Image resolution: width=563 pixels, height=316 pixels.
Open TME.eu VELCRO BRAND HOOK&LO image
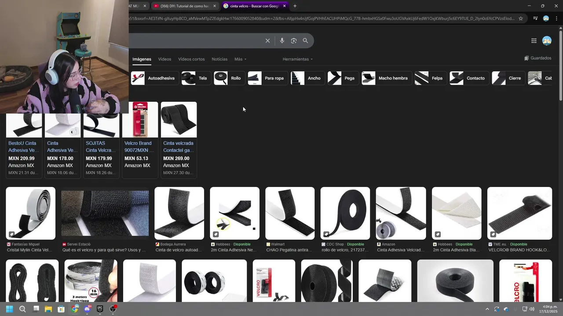point(519,213)
